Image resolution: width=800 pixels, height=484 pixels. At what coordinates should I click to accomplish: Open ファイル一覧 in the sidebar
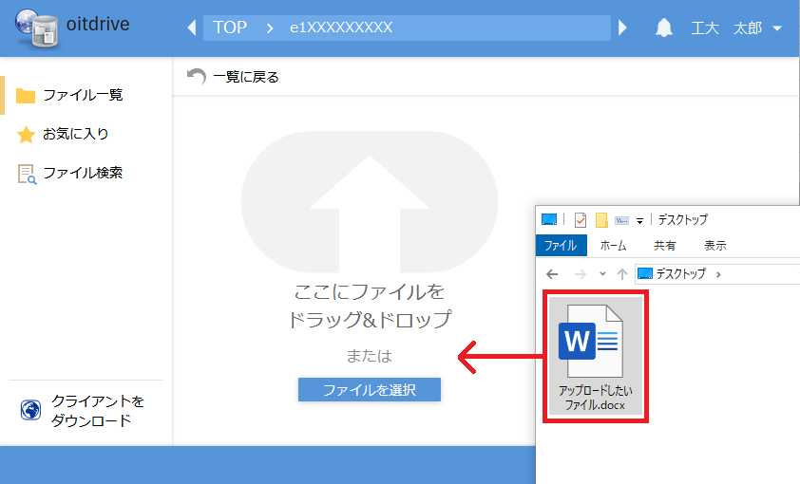point(82,95)
